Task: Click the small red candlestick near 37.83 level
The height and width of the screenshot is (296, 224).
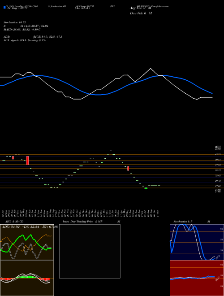Action: pos(128,168)
